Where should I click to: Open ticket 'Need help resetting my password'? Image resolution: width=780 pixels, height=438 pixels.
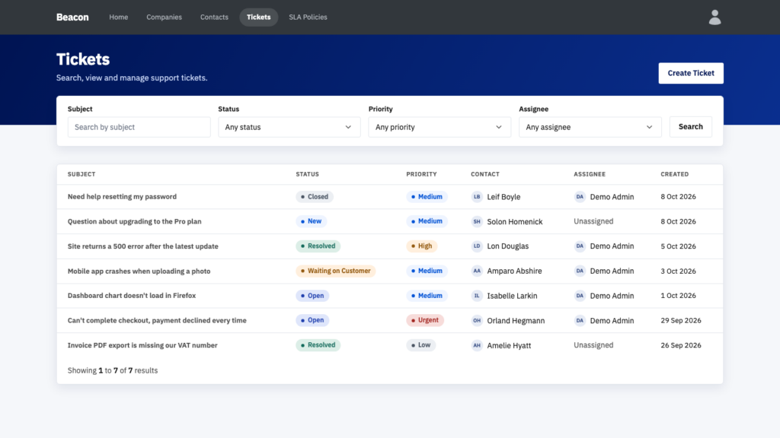[x=122, y=197]
